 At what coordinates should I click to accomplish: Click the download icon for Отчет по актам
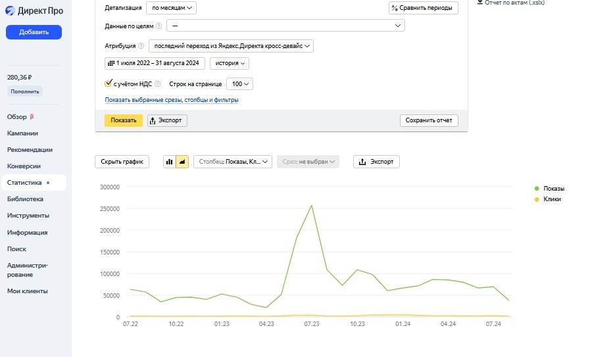click(479, 3)
